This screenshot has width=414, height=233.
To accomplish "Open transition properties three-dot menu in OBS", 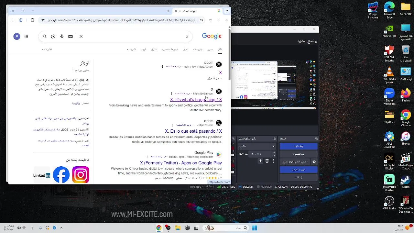I will pos(273,161).
